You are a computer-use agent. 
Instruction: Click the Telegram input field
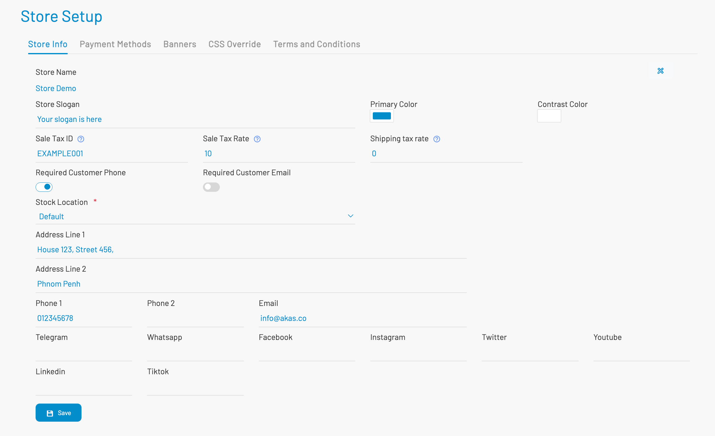coord(84,353)
